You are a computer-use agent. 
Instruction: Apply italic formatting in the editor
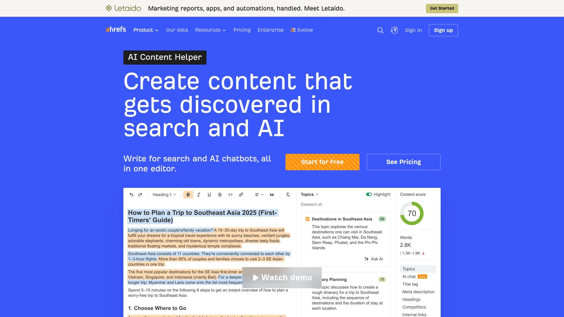pyautogui.click(x=199, y=195)
